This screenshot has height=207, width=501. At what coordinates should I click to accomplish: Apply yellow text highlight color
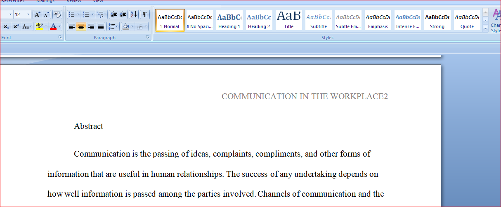pyautogui.click(x=39, y=26)
